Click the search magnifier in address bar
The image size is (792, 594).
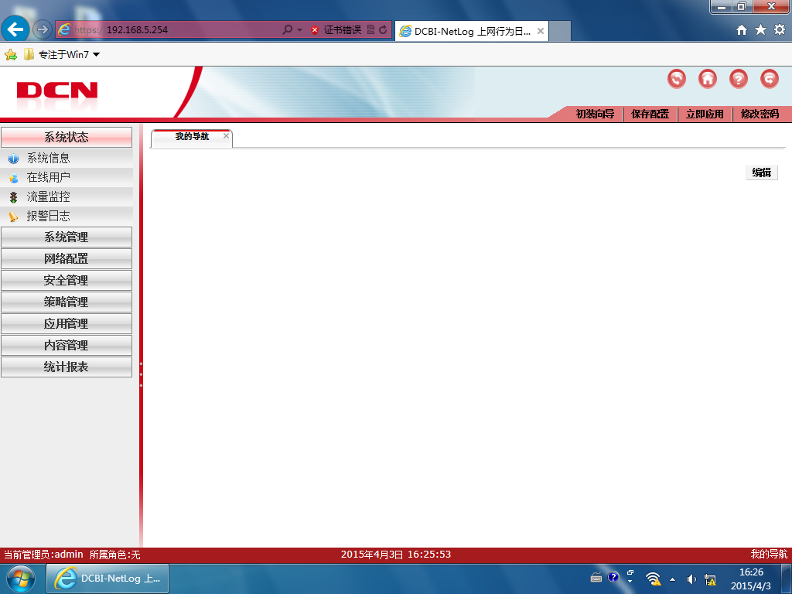(287, 30)
